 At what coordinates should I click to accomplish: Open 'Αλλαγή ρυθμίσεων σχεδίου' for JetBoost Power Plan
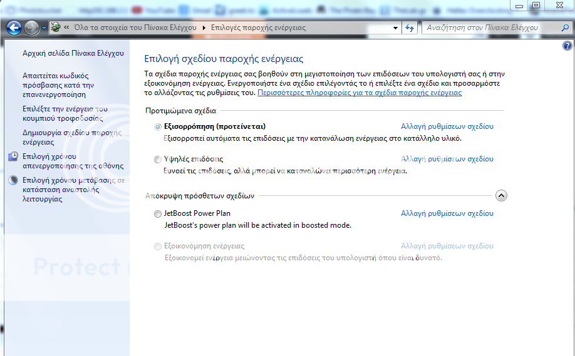[x=447, y=213]
